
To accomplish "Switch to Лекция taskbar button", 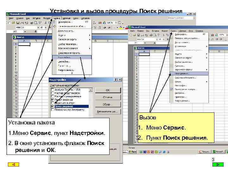I will [205, 152].
